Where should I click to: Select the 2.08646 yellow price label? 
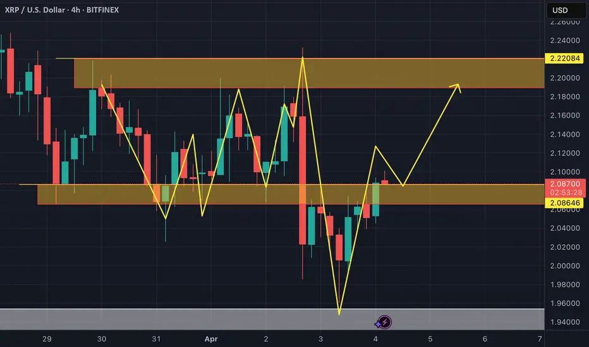[x=564, y=203]
